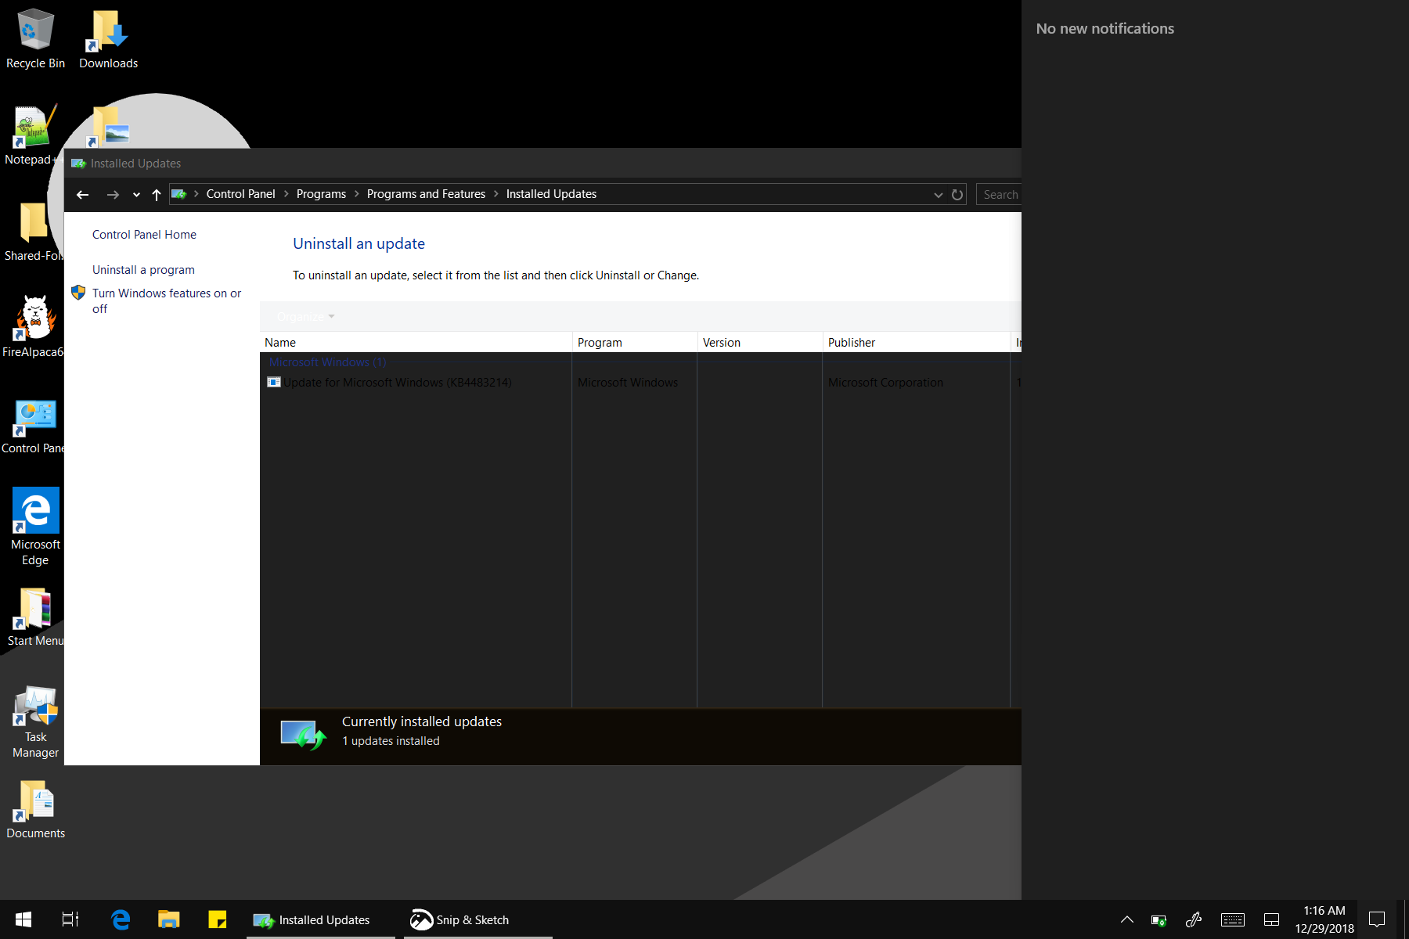Open File Explorer from taskbar
The height and width of the screenshot is (939, 1409).
click(x=169, y=919)
